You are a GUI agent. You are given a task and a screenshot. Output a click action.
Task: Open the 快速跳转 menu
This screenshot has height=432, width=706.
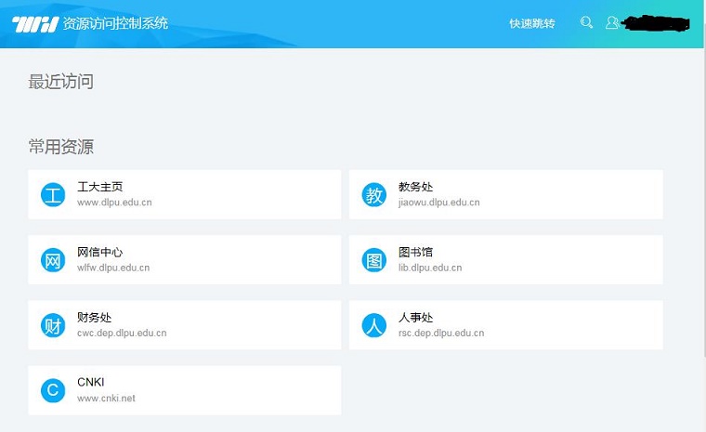(531, 23)
